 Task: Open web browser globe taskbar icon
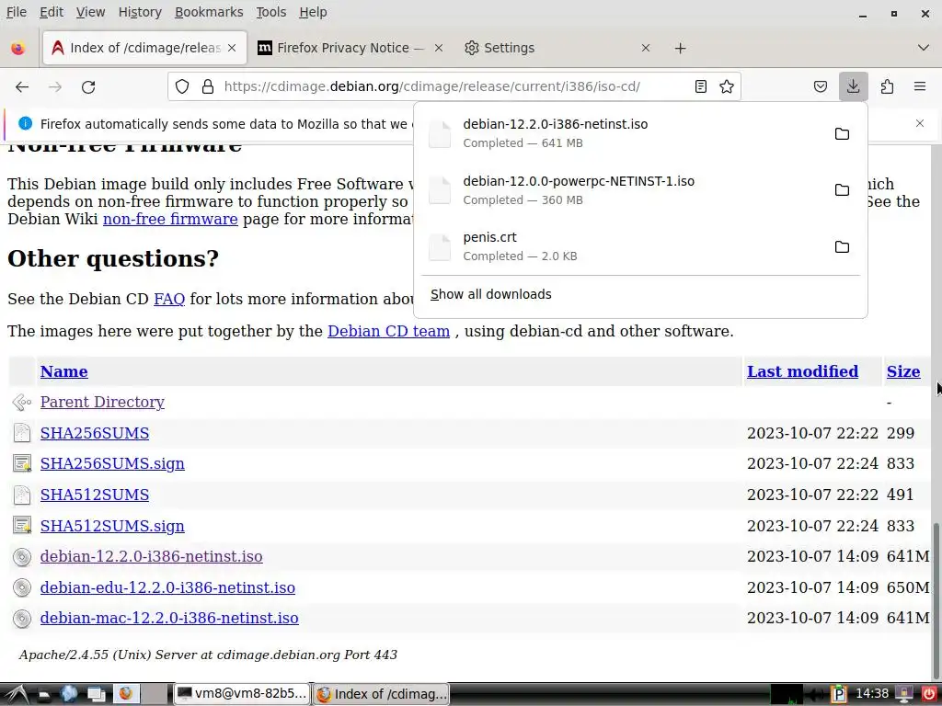[69, 694]
